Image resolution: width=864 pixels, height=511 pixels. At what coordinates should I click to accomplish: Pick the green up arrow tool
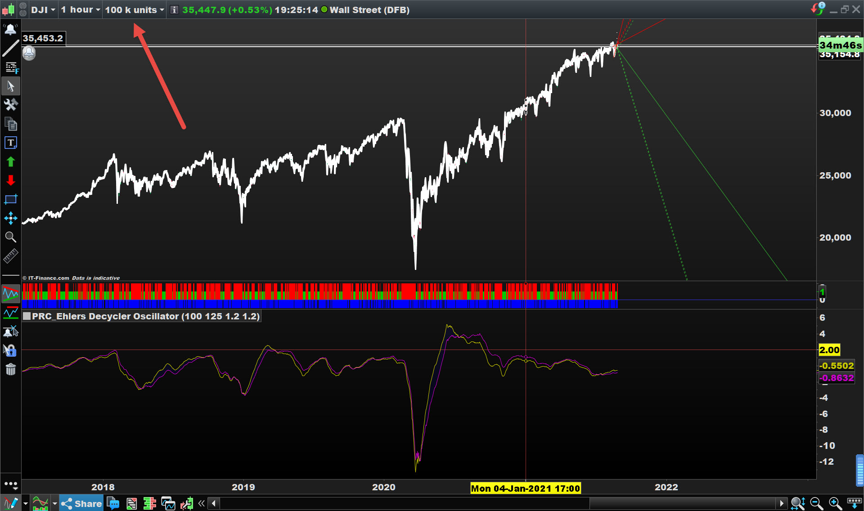pos(10,161)
